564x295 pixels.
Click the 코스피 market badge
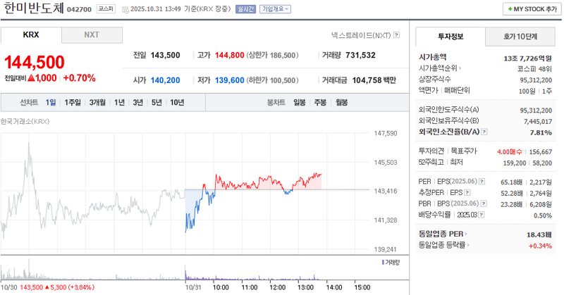106,9
